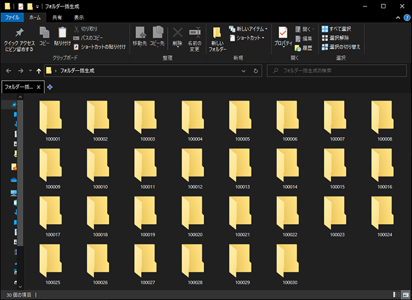Click the 貼り付け clipboard icon in the ribbon
This screenshot has height=300, width=412.
point(62,35)
